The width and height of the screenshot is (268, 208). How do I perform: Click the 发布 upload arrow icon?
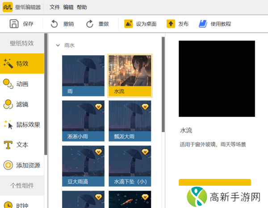point(171,24)
